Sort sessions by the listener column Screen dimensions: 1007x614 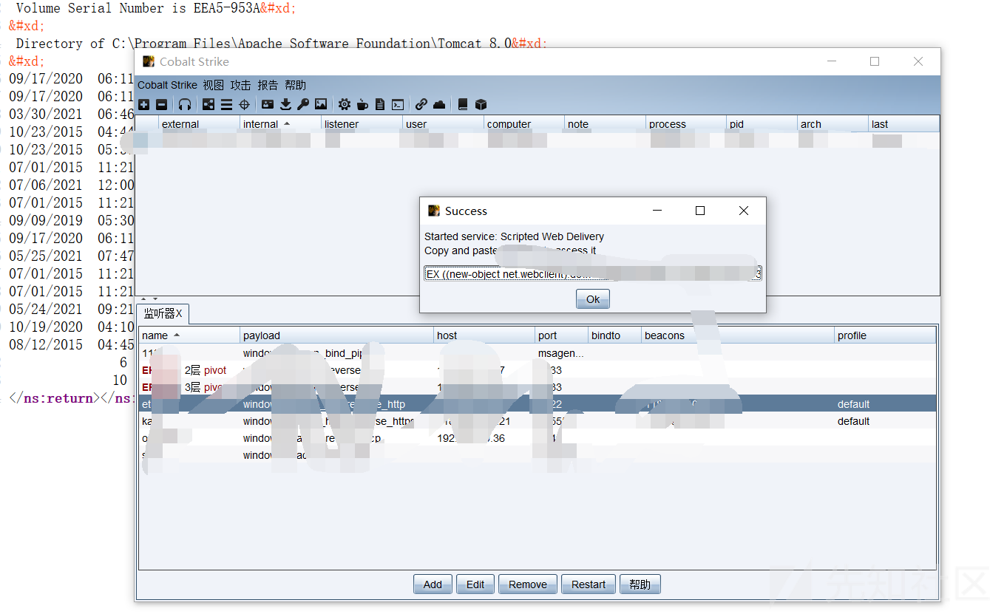pyautogui.click(x=362, y=124)
